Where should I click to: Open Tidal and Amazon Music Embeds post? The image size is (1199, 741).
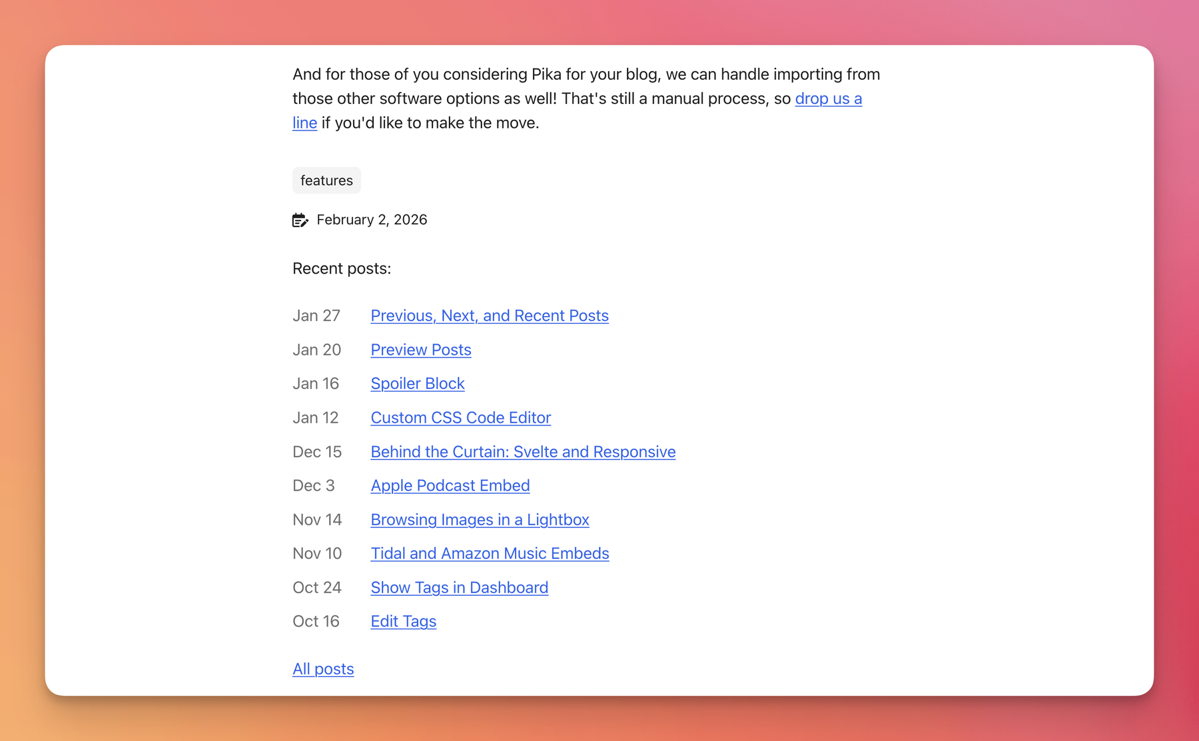tap(489, 553)
